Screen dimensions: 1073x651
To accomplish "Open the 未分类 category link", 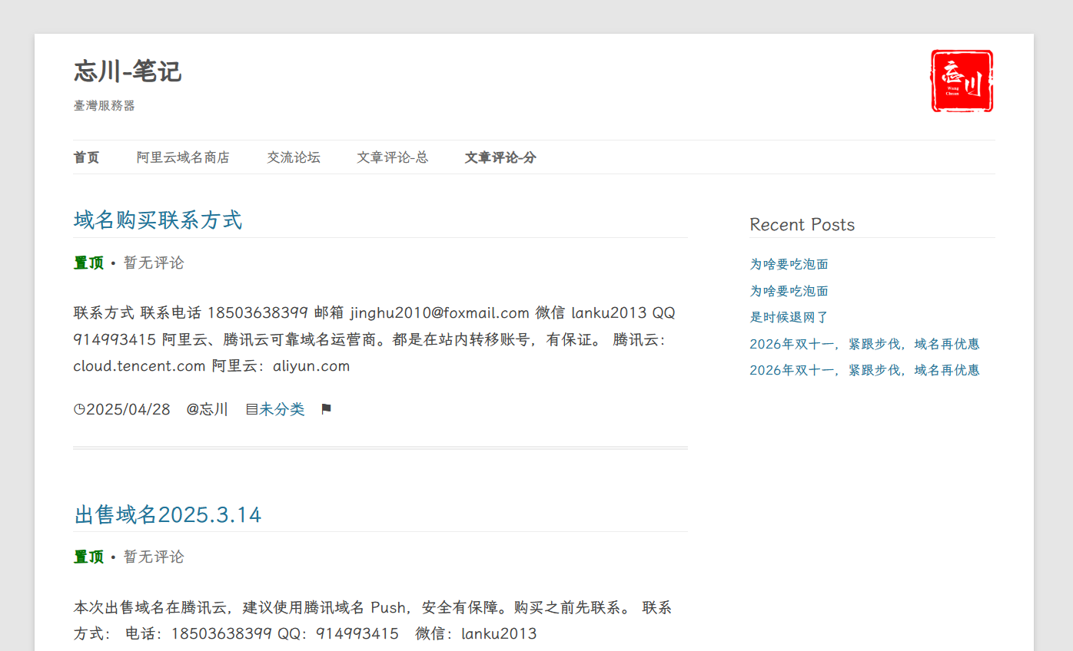I will tap(281, 409).
